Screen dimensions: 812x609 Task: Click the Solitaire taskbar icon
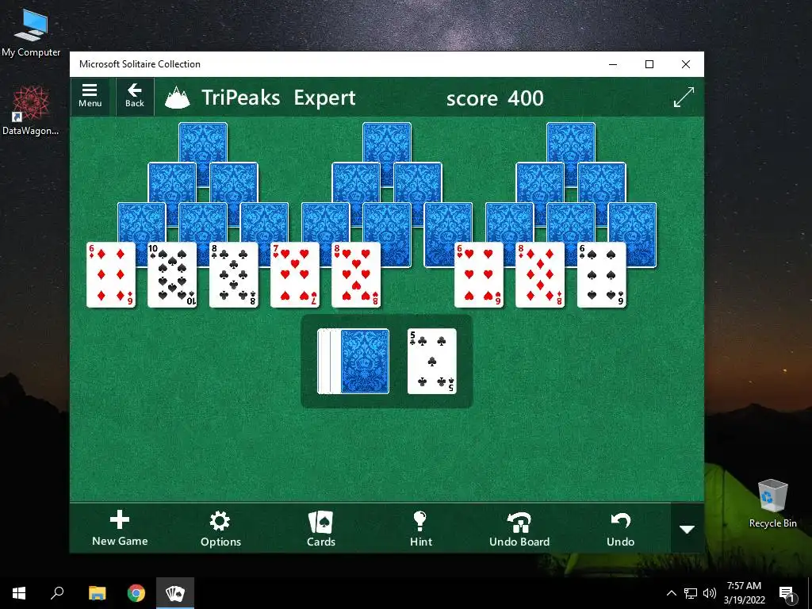coord(175,593)
